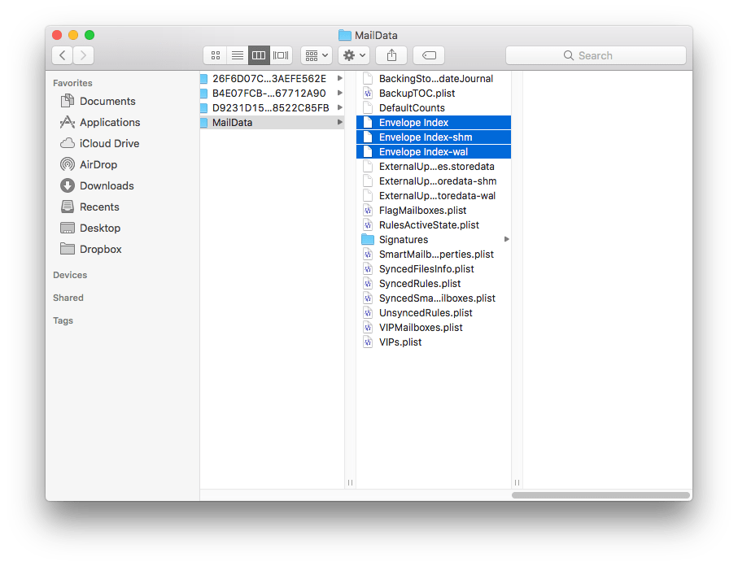Switch to column view
This screenshot has width=738, height=566.
259,54
